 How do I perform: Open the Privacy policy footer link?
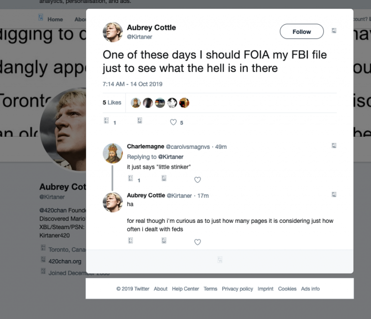click(x=237, y=289)
